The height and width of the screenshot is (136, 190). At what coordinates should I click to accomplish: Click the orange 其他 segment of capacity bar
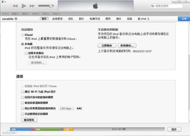68,129
